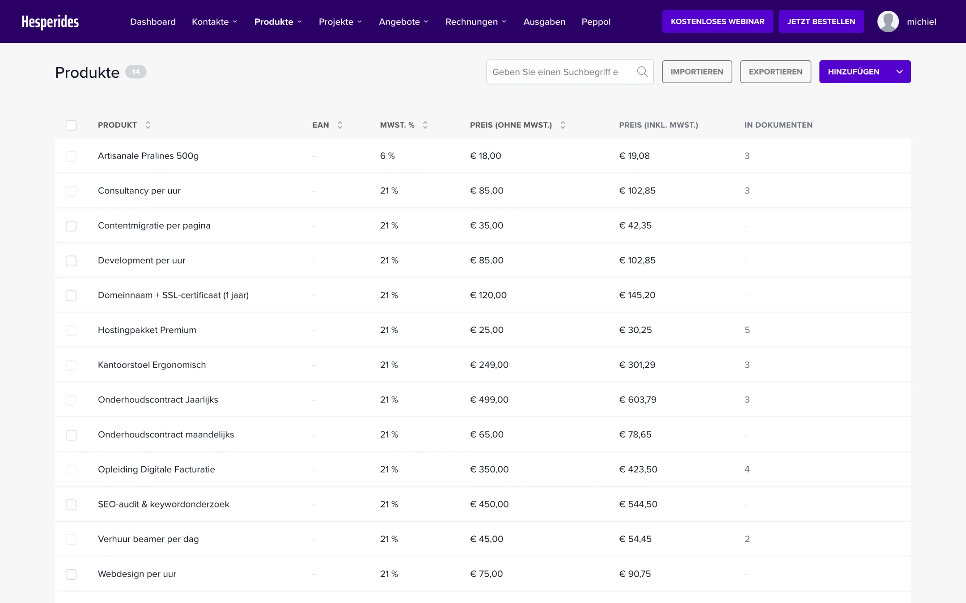The width and height of the screenshot is (966, 603).
Task: Click the Hesperides logo
Action: [x=50, y=21]
